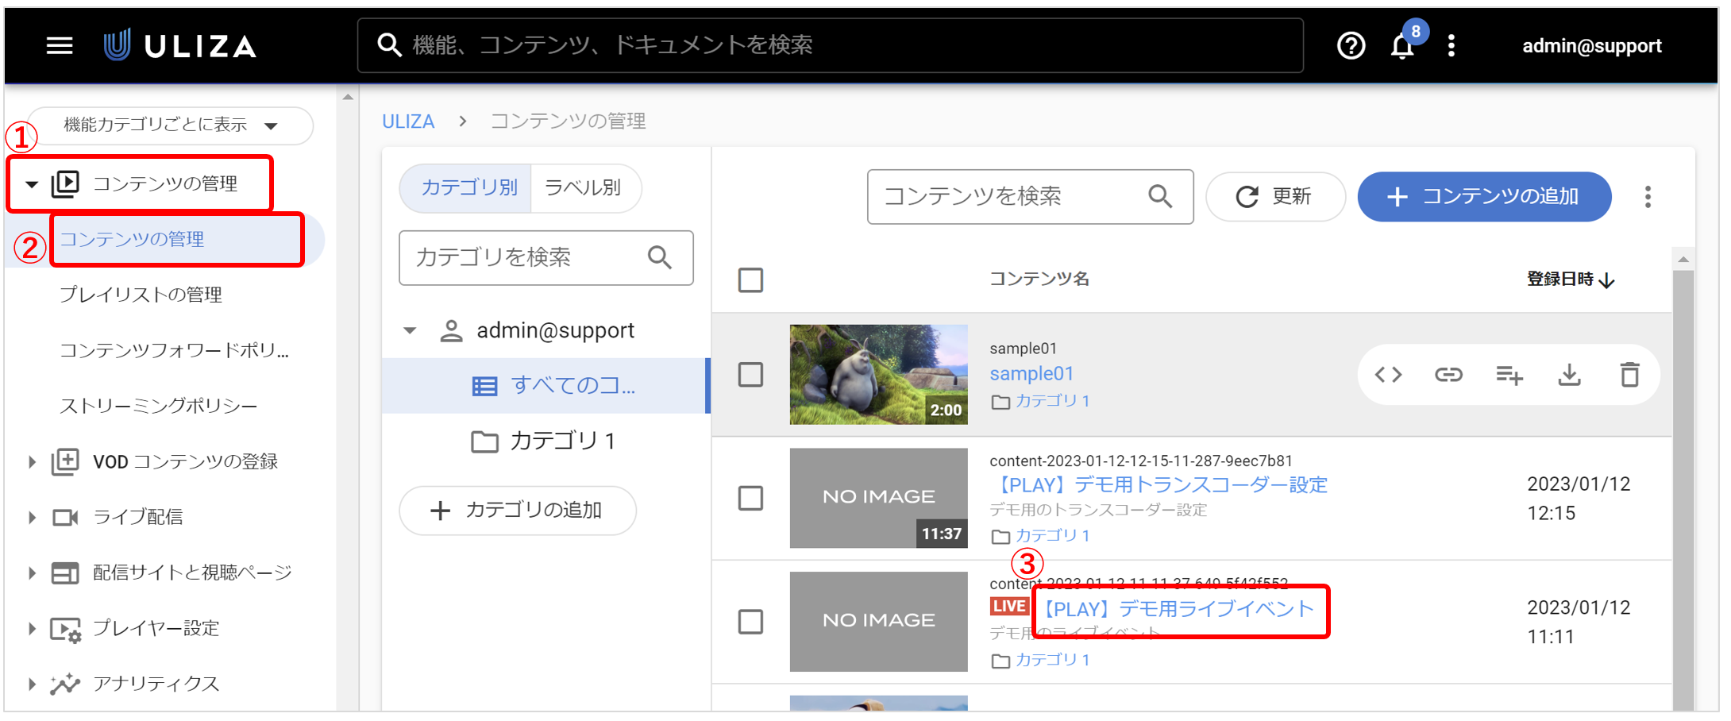Screen dimensions: 1731x721
Task: Download sample01 using the download icon
Action: pyautogui.click(x=1569, y=374)
